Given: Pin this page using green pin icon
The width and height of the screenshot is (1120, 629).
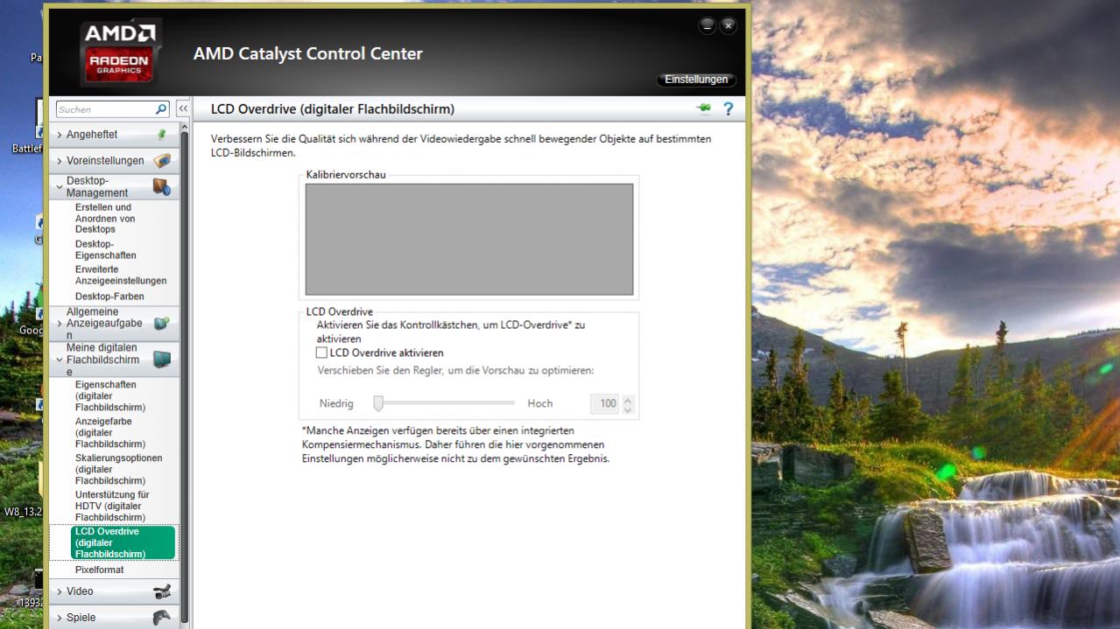Looking at the screenshot, I should 703,108.
